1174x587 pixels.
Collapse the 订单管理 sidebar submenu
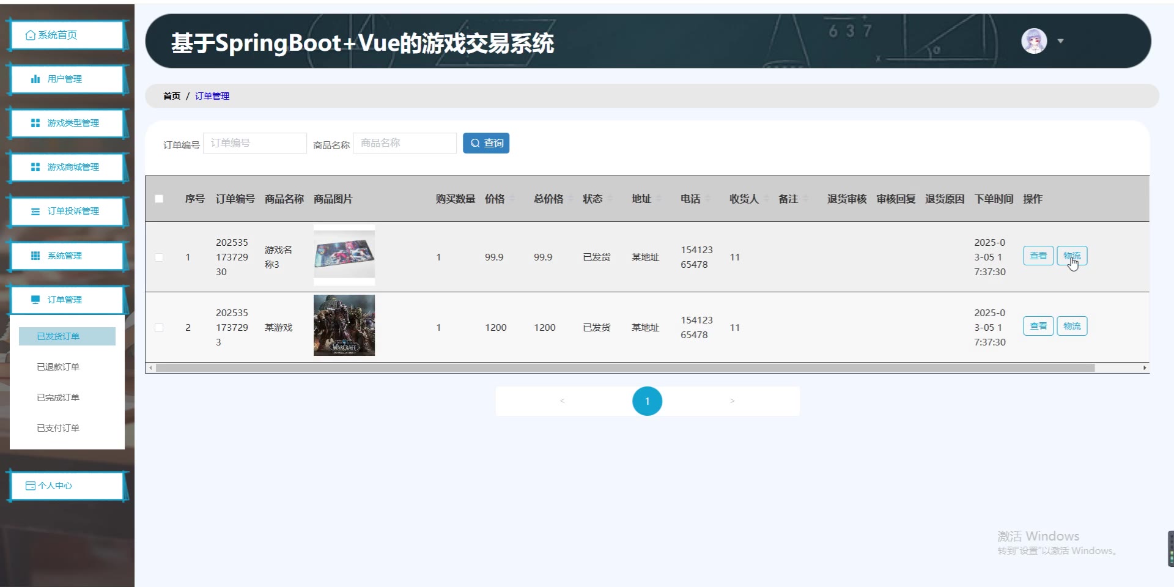67,300
